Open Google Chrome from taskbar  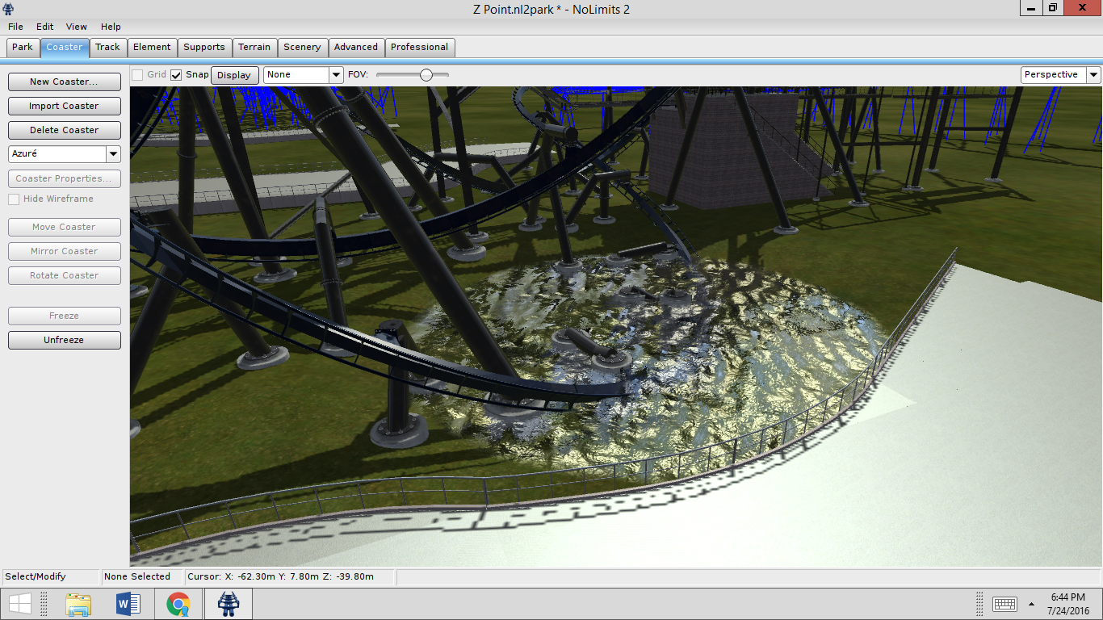[x=178, y=604]
